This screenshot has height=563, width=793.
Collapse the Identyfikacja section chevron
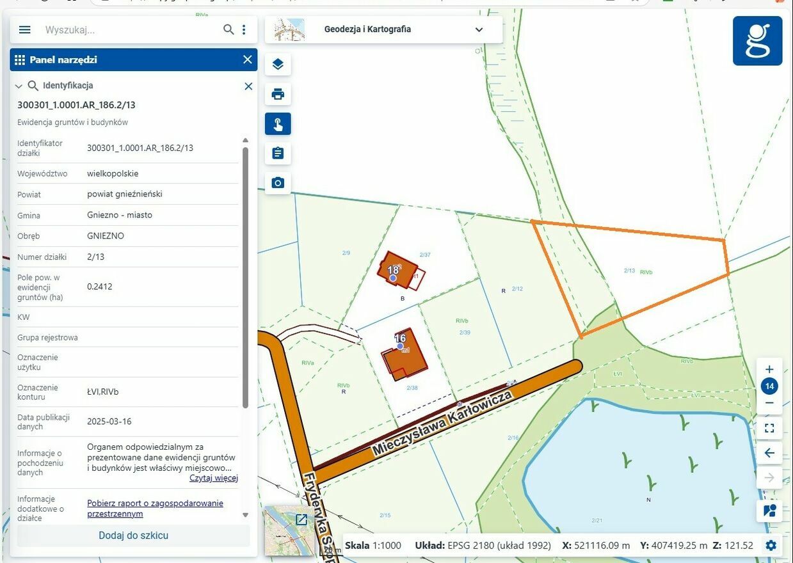pos(19,86)
